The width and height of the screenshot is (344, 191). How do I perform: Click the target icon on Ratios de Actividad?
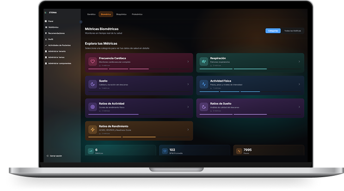point(92,107)
